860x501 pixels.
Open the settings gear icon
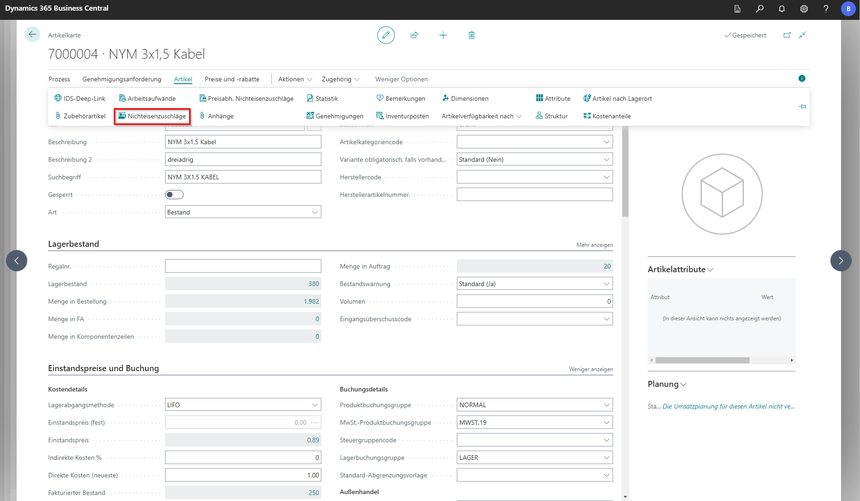pos(804,9)
